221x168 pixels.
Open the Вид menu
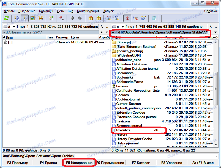click(x=70, y=11)
